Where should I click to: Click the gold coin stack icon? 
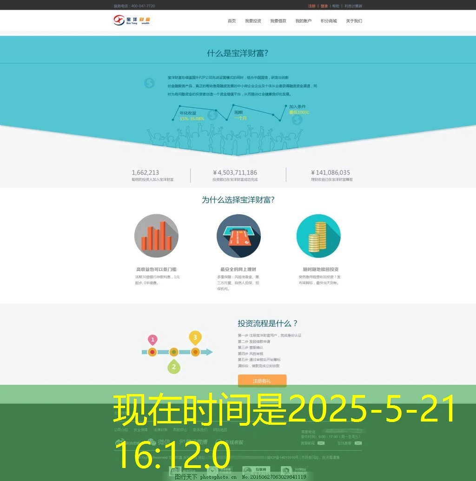coord(318,236)
